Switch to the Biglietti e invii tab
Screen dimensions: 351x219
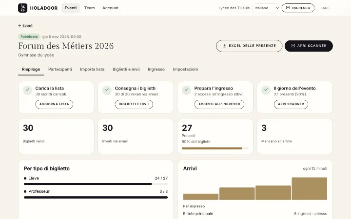(x=126, y=69)
